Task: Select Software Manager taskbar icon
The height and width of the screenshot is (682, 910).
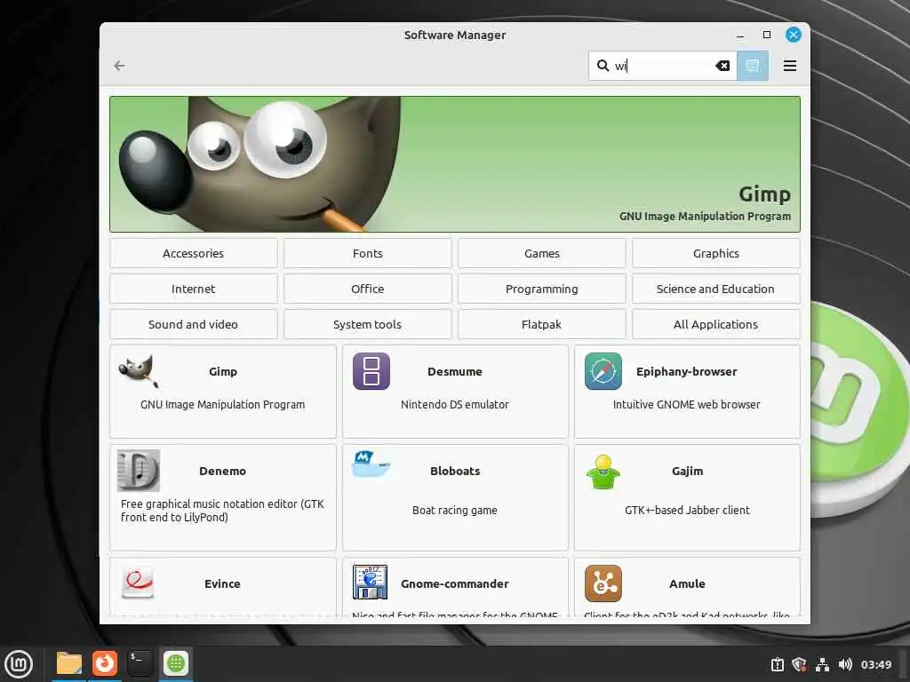Action: (x=176, y=663)
